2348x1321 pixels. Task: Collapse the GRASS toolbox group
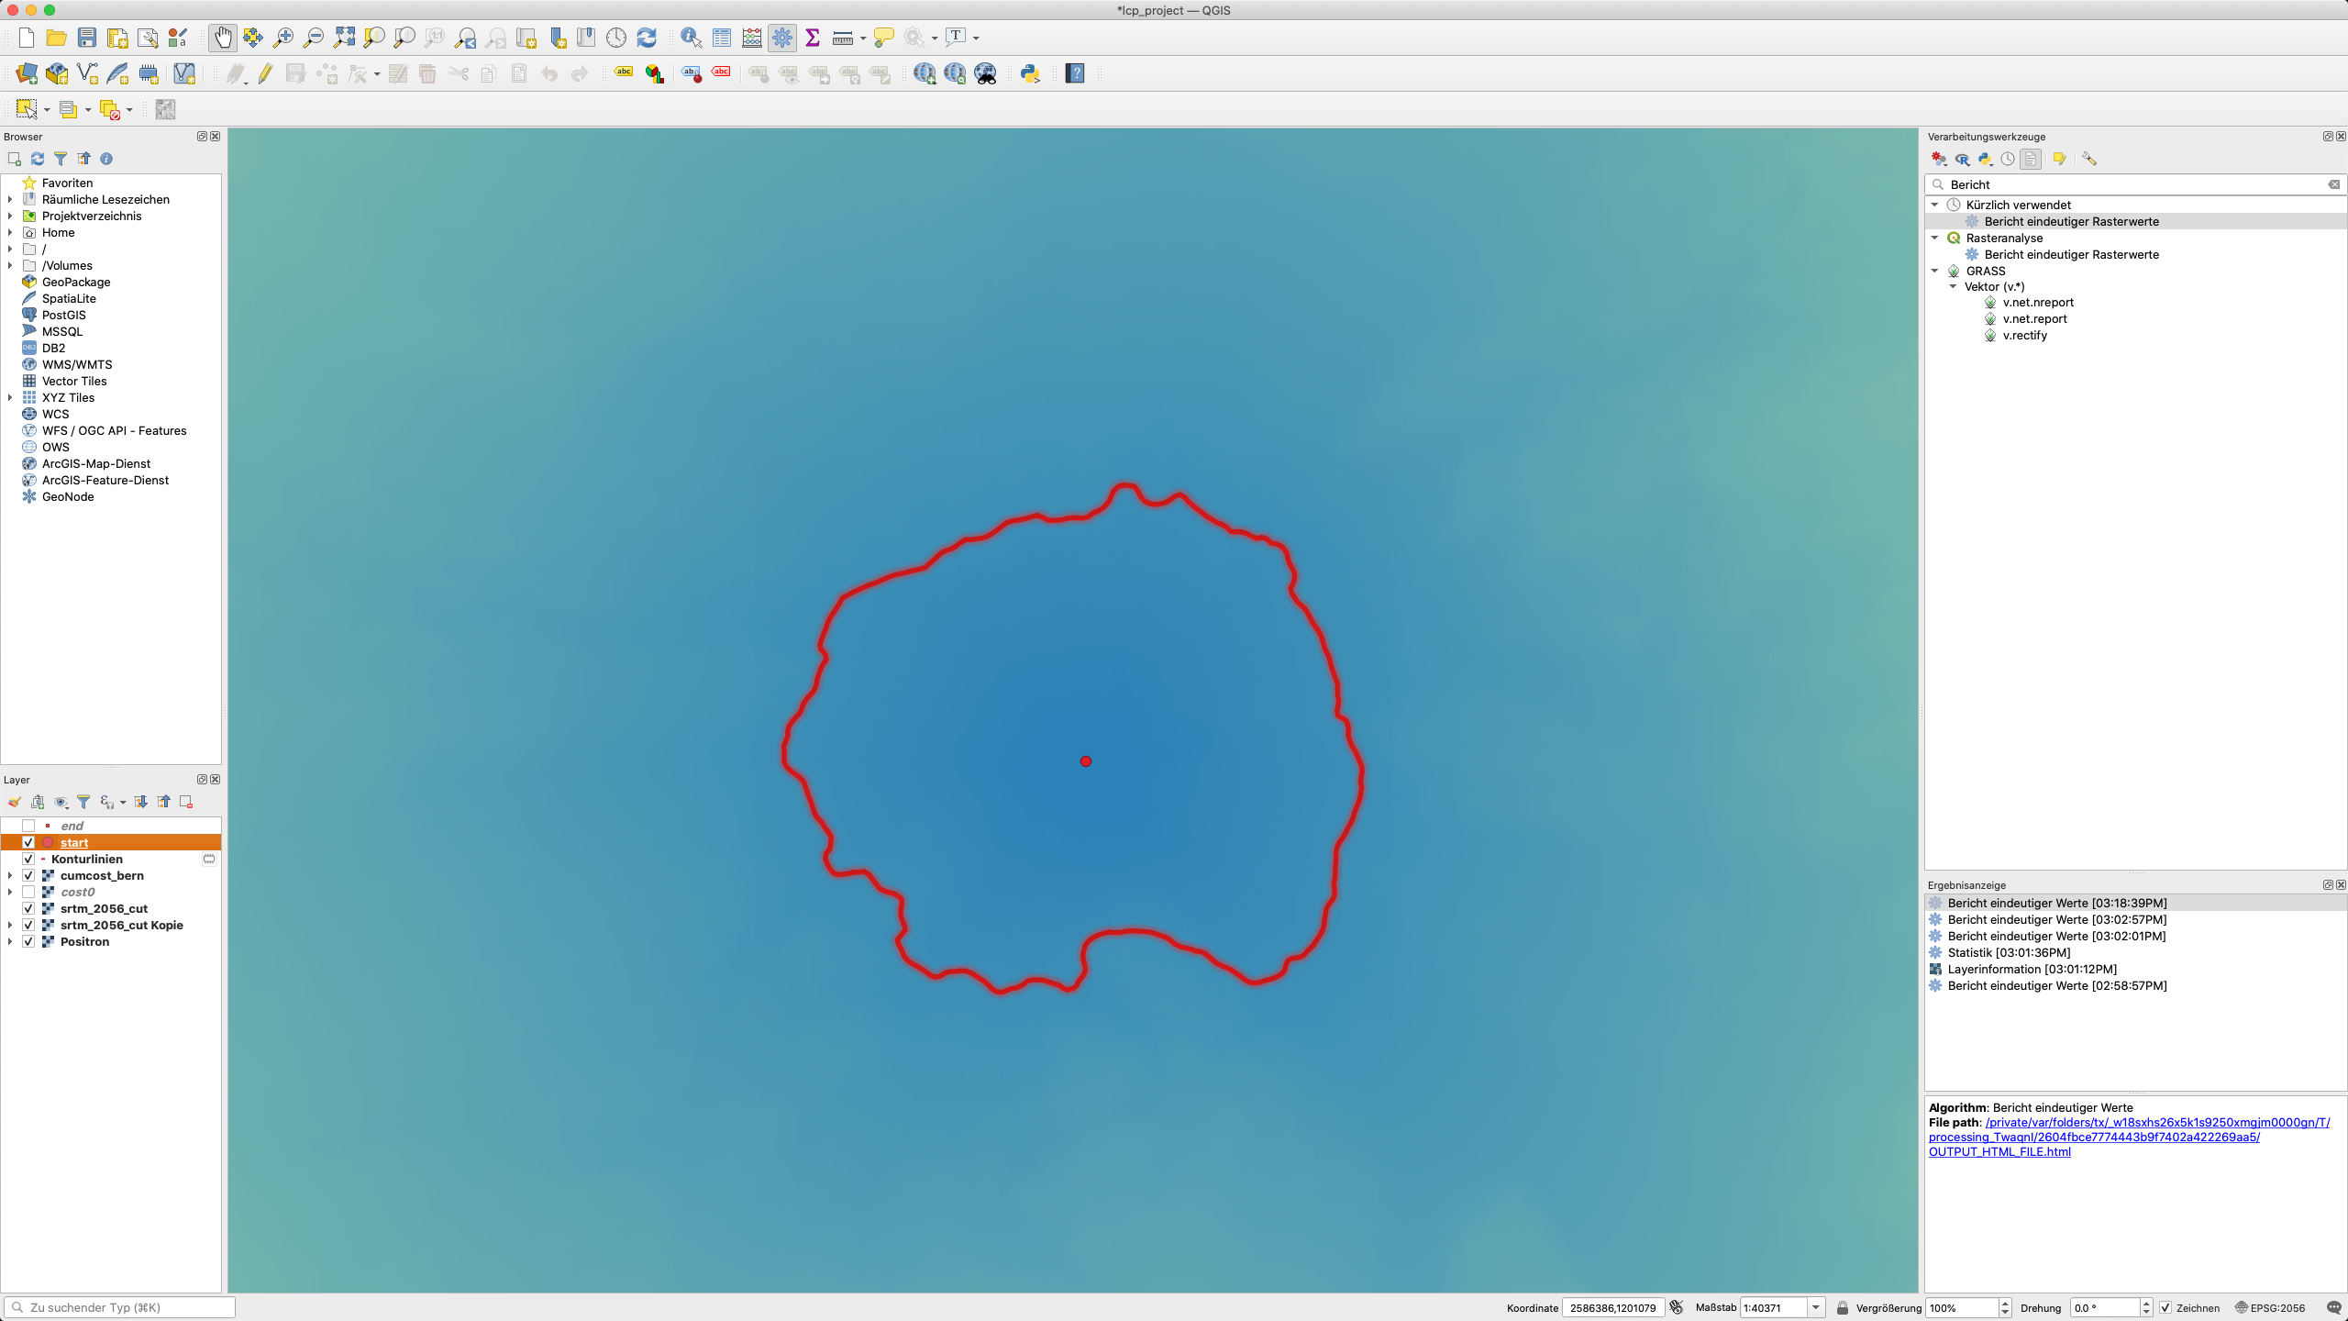pyautogui.click(x=1935, y=271)
